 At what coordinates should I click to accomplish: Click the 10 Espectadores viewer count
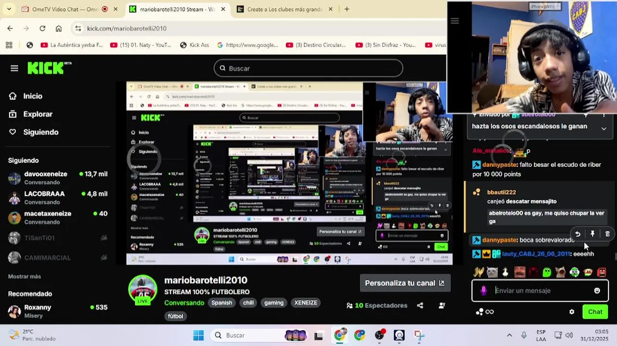(377, 305)
